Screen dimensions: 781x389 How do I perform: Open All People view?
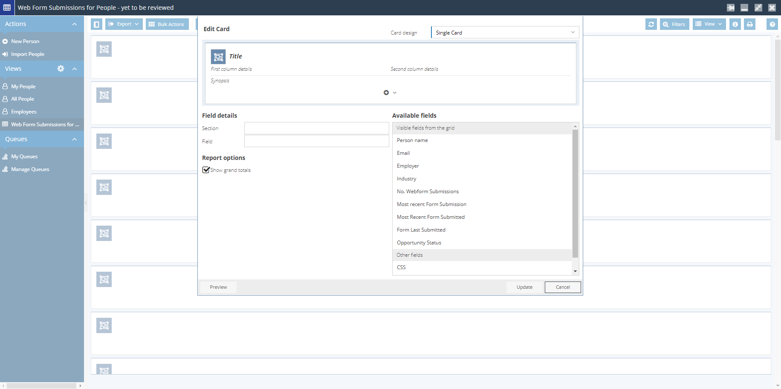tap(23, 99)
